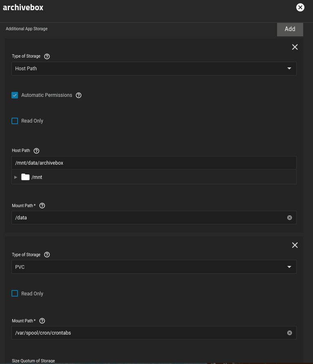Click the Automatic Permissions label text
This screenshot has width=313, height=364.
pyautogui.click(x=47, y=95)
